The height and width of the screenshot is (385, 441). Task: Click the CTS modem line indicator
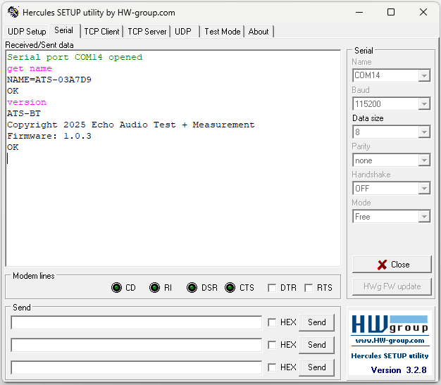coord(230,287)
